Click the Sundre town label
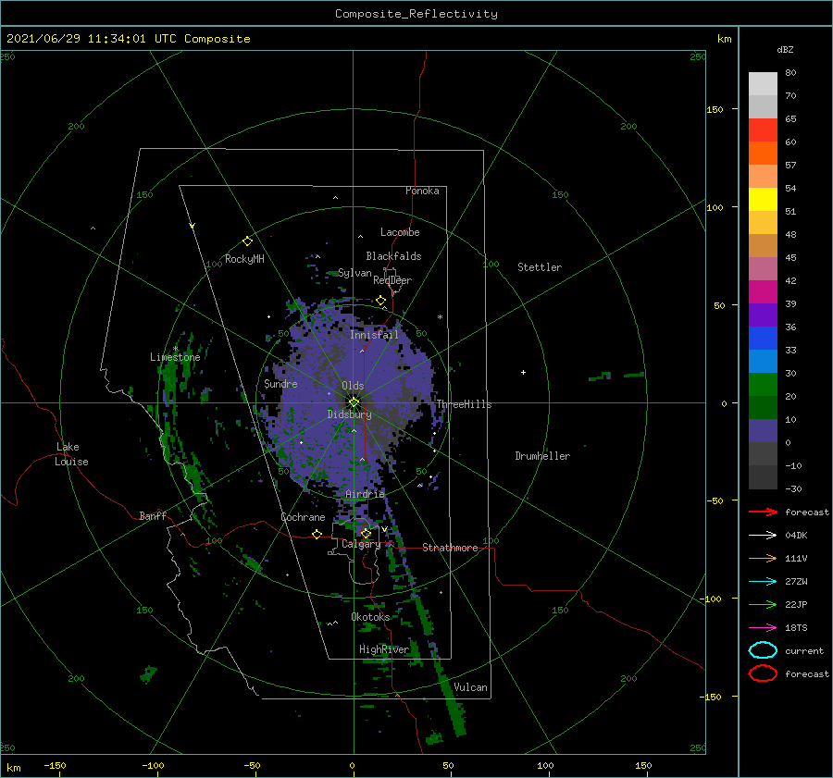 pos(280,383)
